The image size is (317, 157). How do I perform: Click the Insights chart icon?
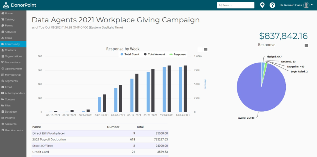click(2, 118)
